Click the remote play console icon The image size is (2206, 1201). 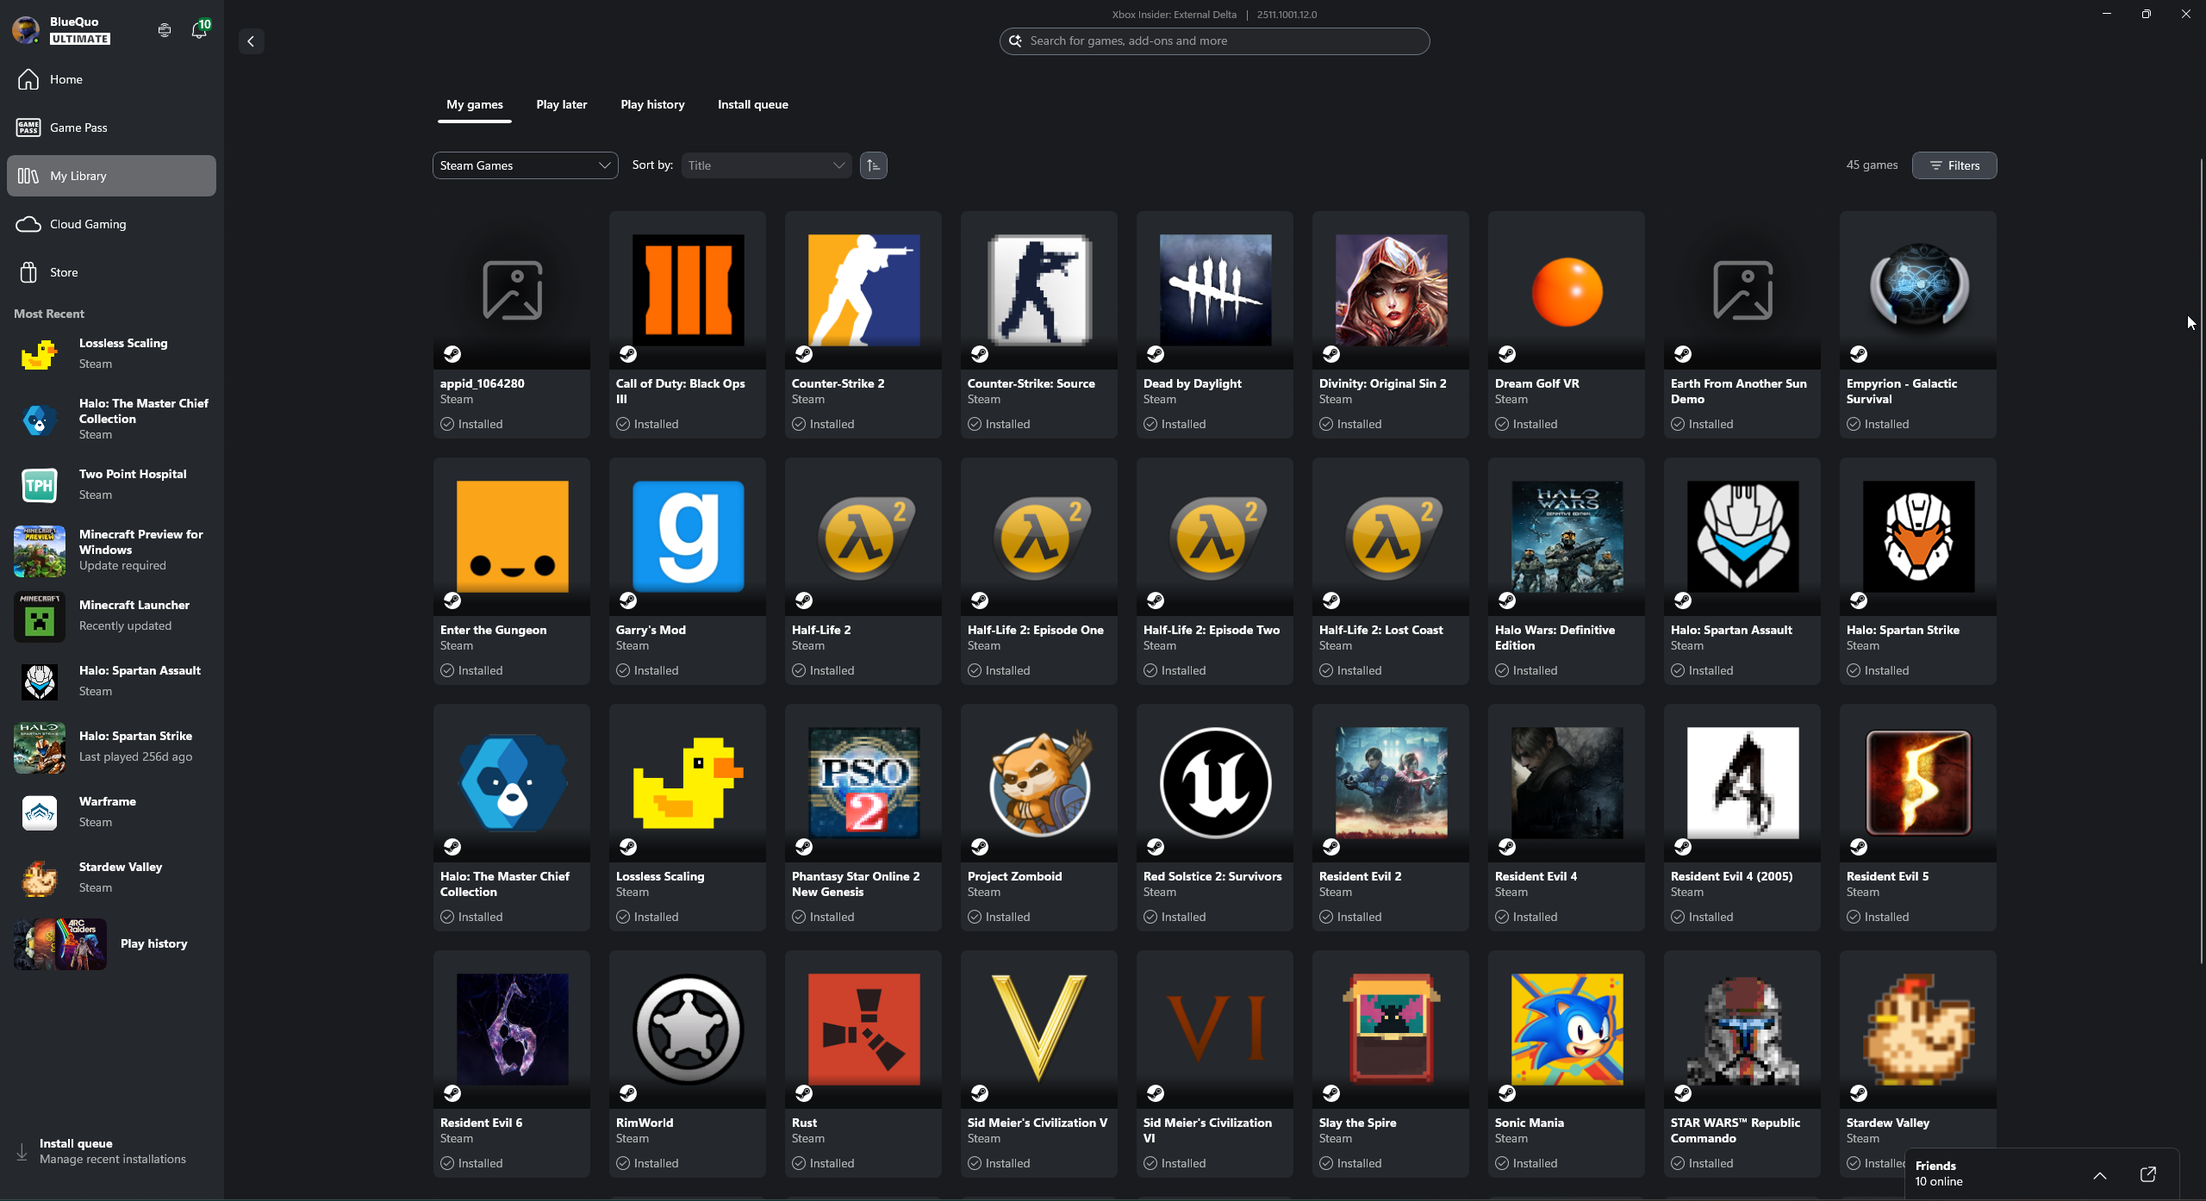pos(164,29)
